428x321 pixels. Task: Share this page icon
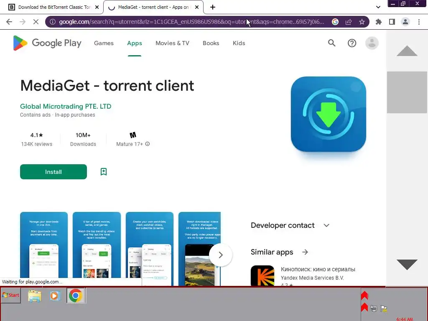pyautogui.click(x=349, y=22)
